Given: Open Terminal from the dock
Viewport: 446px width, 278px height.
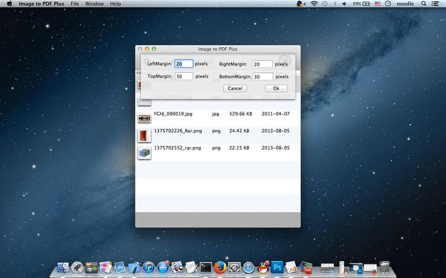Looking at the screenshot, I should tap(206, 267).
